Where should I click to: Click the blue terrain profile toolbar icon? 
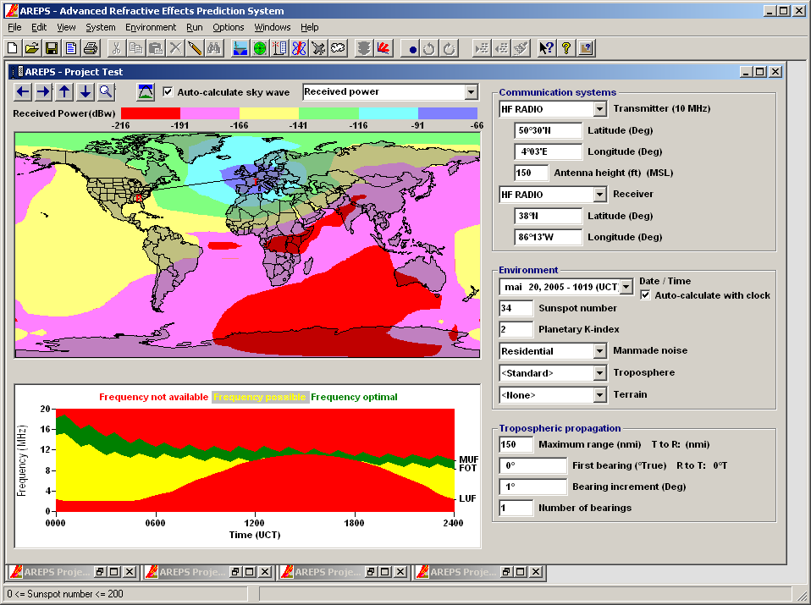tap(240, 48)
